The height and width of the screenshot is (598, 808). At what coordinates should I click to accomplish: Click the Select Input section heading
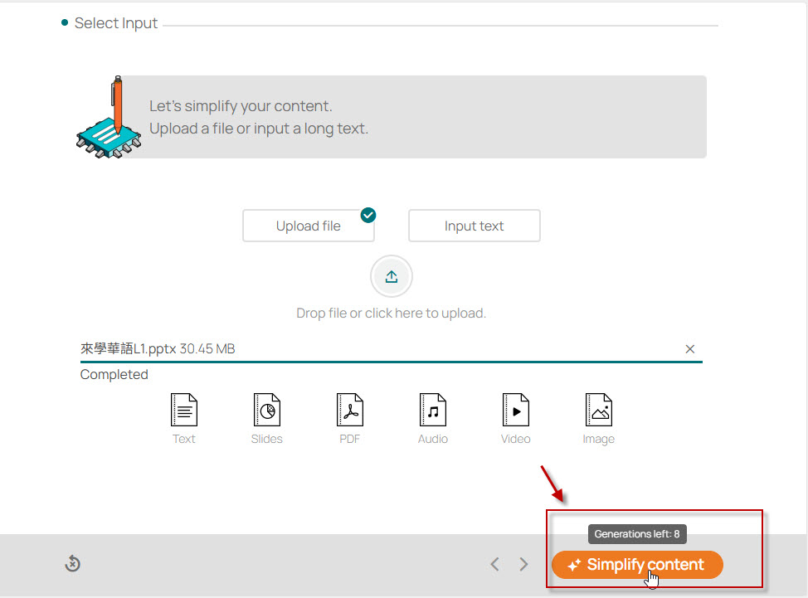(115, 23)
